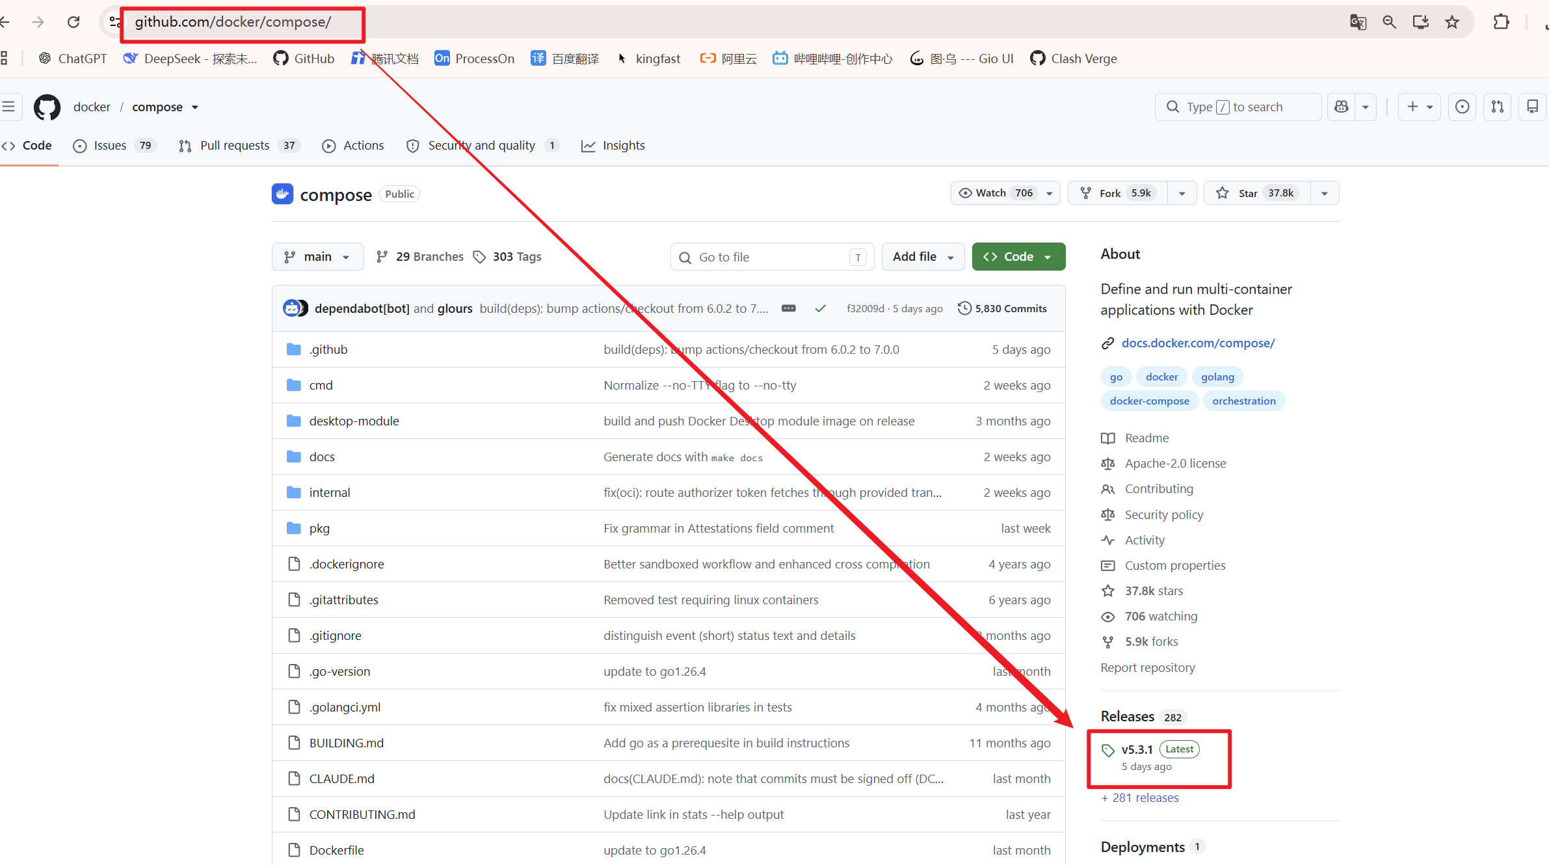The height and width of the screenshot is (865, 1549).
Task: Open the Google Translate icon in address bar
Action: point(1358,22)
